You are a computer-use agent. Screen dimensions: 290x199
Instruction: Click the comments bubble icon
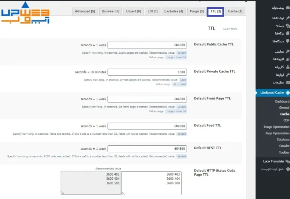(288, 41)
